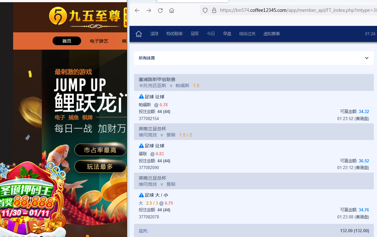Viewport: 377px width, 237px height.
Task: Open the 综合过关 section
Action: (247, 34)
